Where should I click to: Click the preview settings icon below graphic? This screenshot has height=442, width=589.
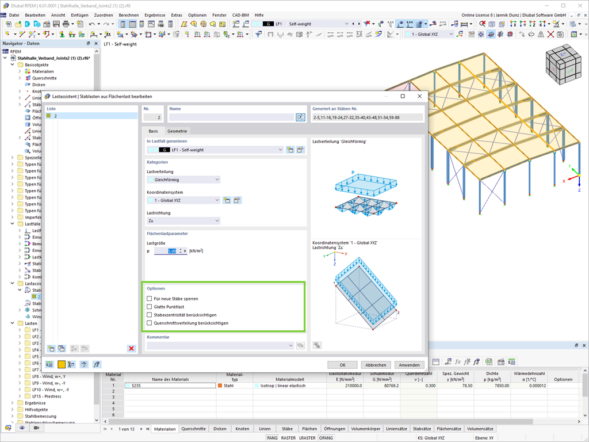coord(317,345)
